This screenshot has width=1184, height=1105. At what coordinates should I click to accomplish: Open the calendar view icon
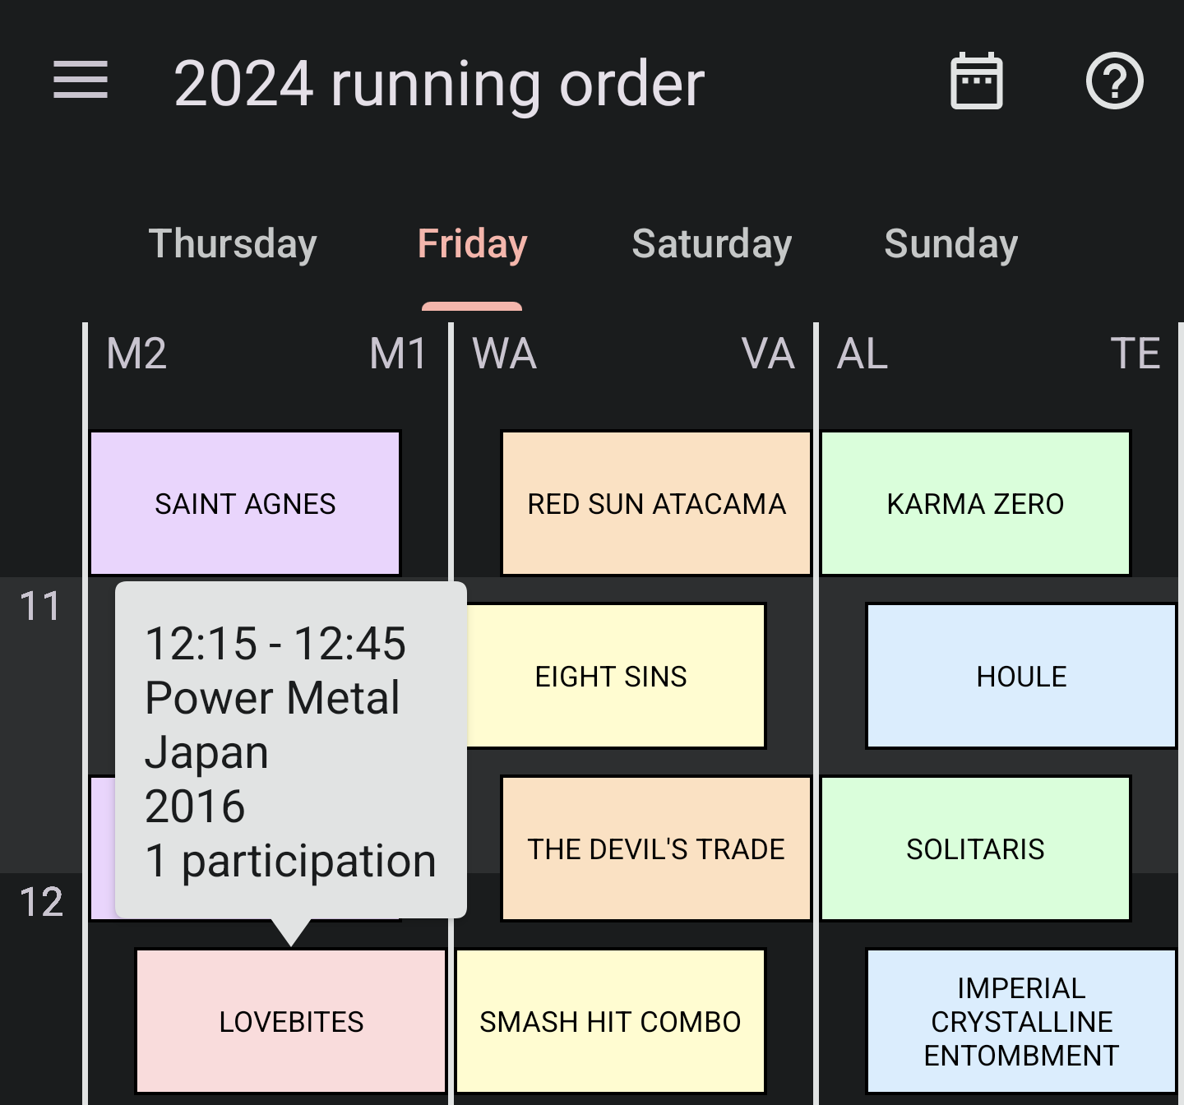click(x=976, y=81)
